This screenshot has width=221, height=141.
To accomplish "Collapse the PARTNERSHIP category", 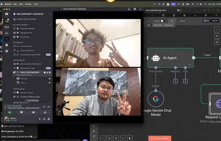I will (19, 60).
